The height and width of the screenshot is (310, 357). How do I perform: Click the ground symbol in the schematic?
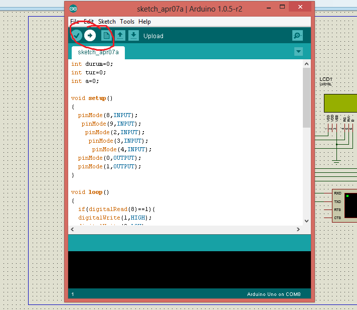(x=336, y=161)
